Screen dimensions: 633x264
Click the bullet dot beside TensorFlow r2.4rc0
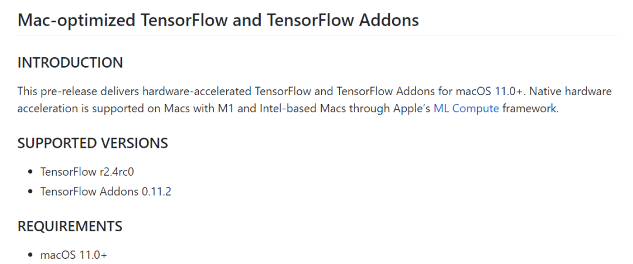coord(30,172)
